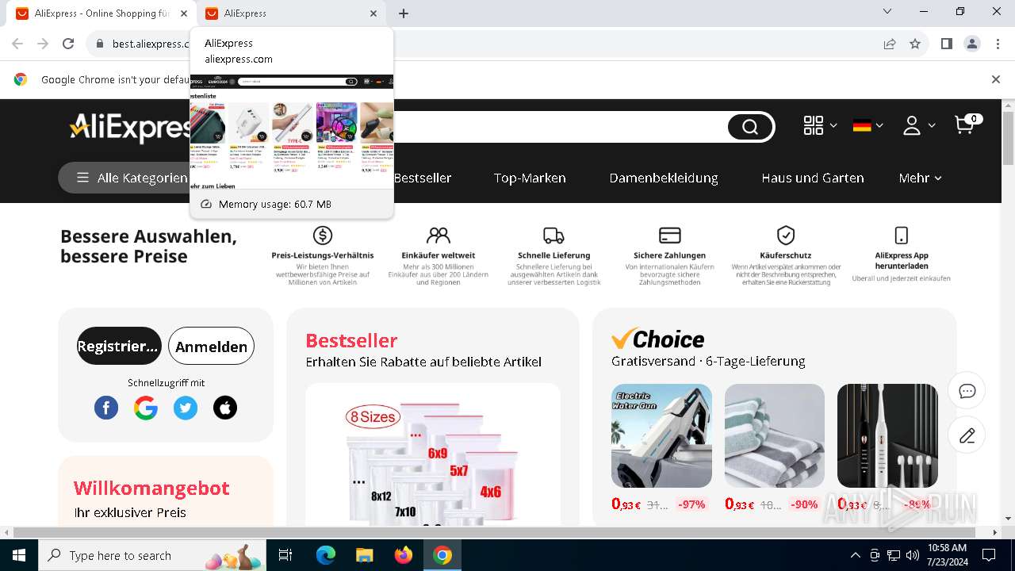Open Chrome three-dot menu
The image size is (1015, 571).
tap(997, 44)
